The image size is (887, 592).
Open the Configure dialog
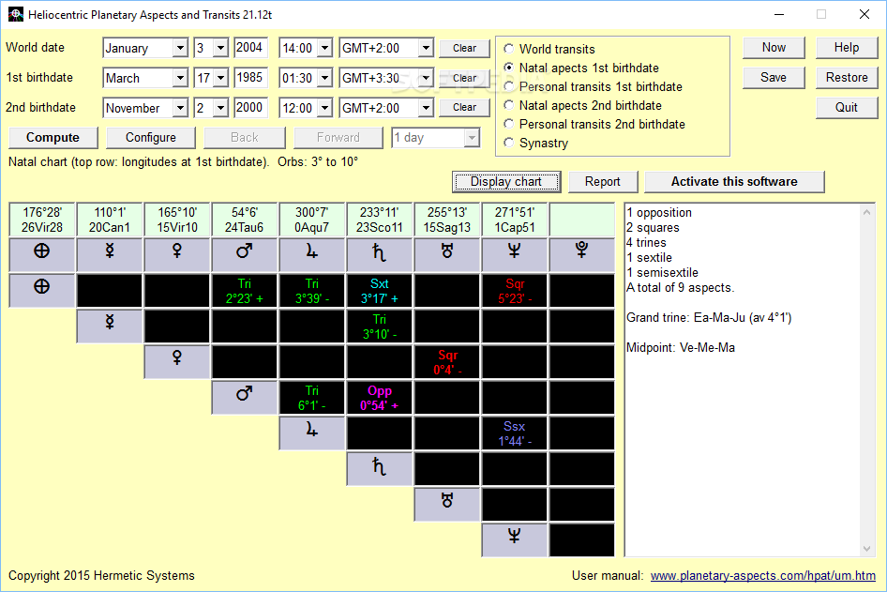coord(150,138)
